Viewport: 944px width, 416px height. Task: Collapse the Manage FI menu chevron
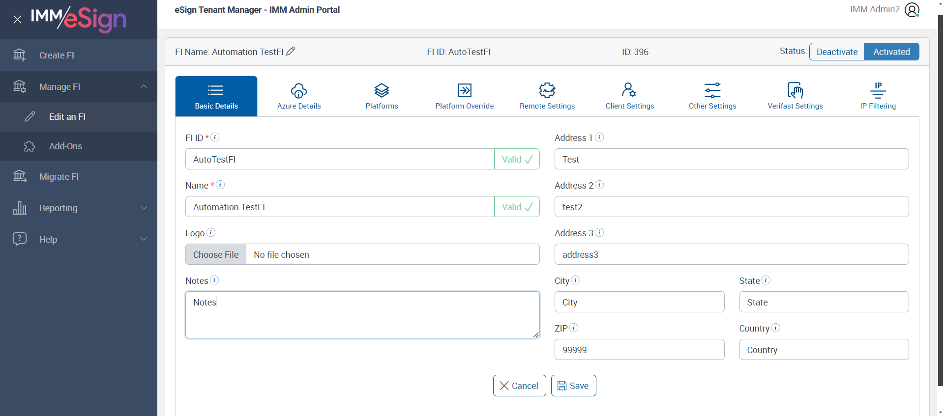pos(144,86)
